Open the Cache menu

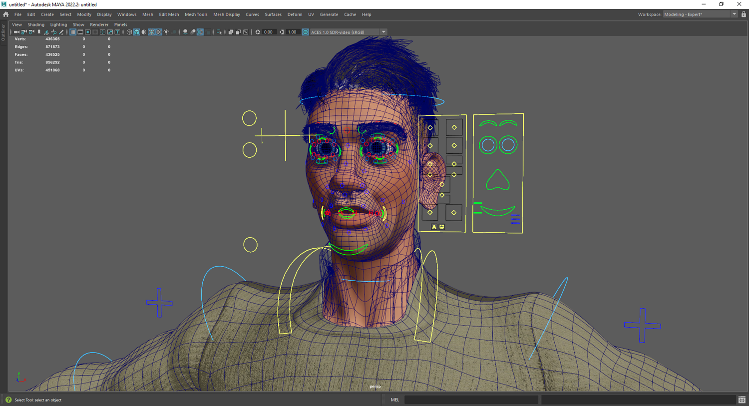[350, 14]
